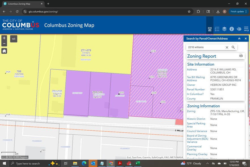Open Excel from the Windows taskbar
This screenshot has height=167, width=250.
(x=137, y=163)
